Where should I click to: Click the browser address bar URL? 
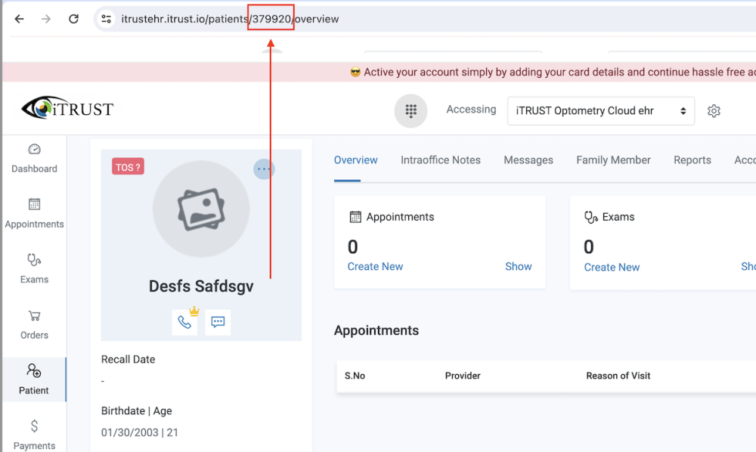230,19
